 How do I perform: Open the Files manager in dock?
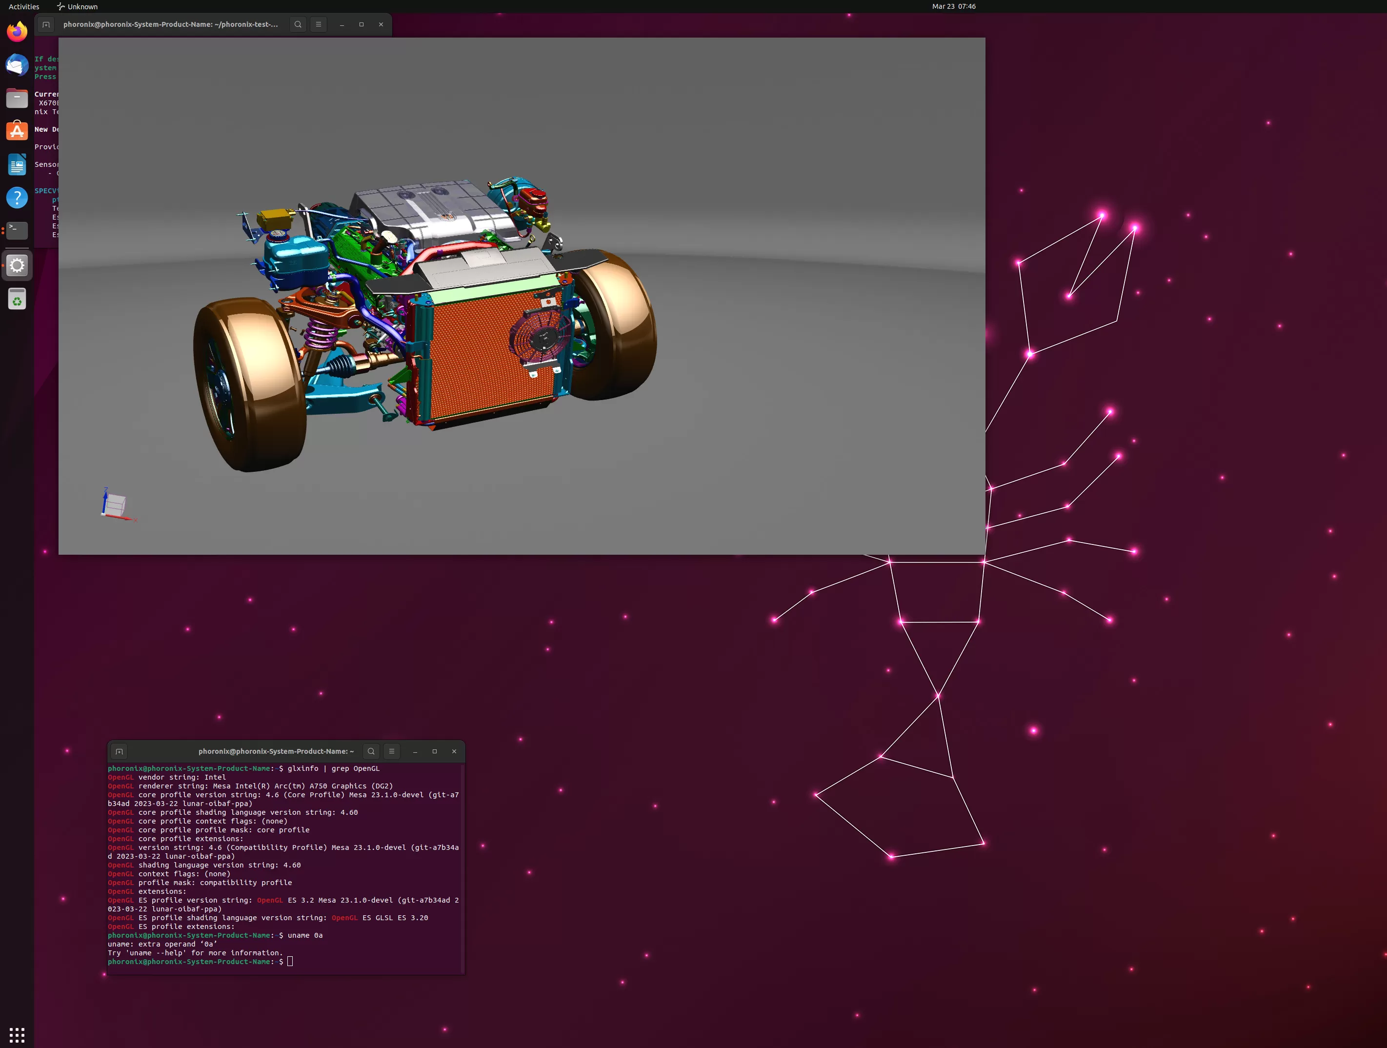click(17, 99)
